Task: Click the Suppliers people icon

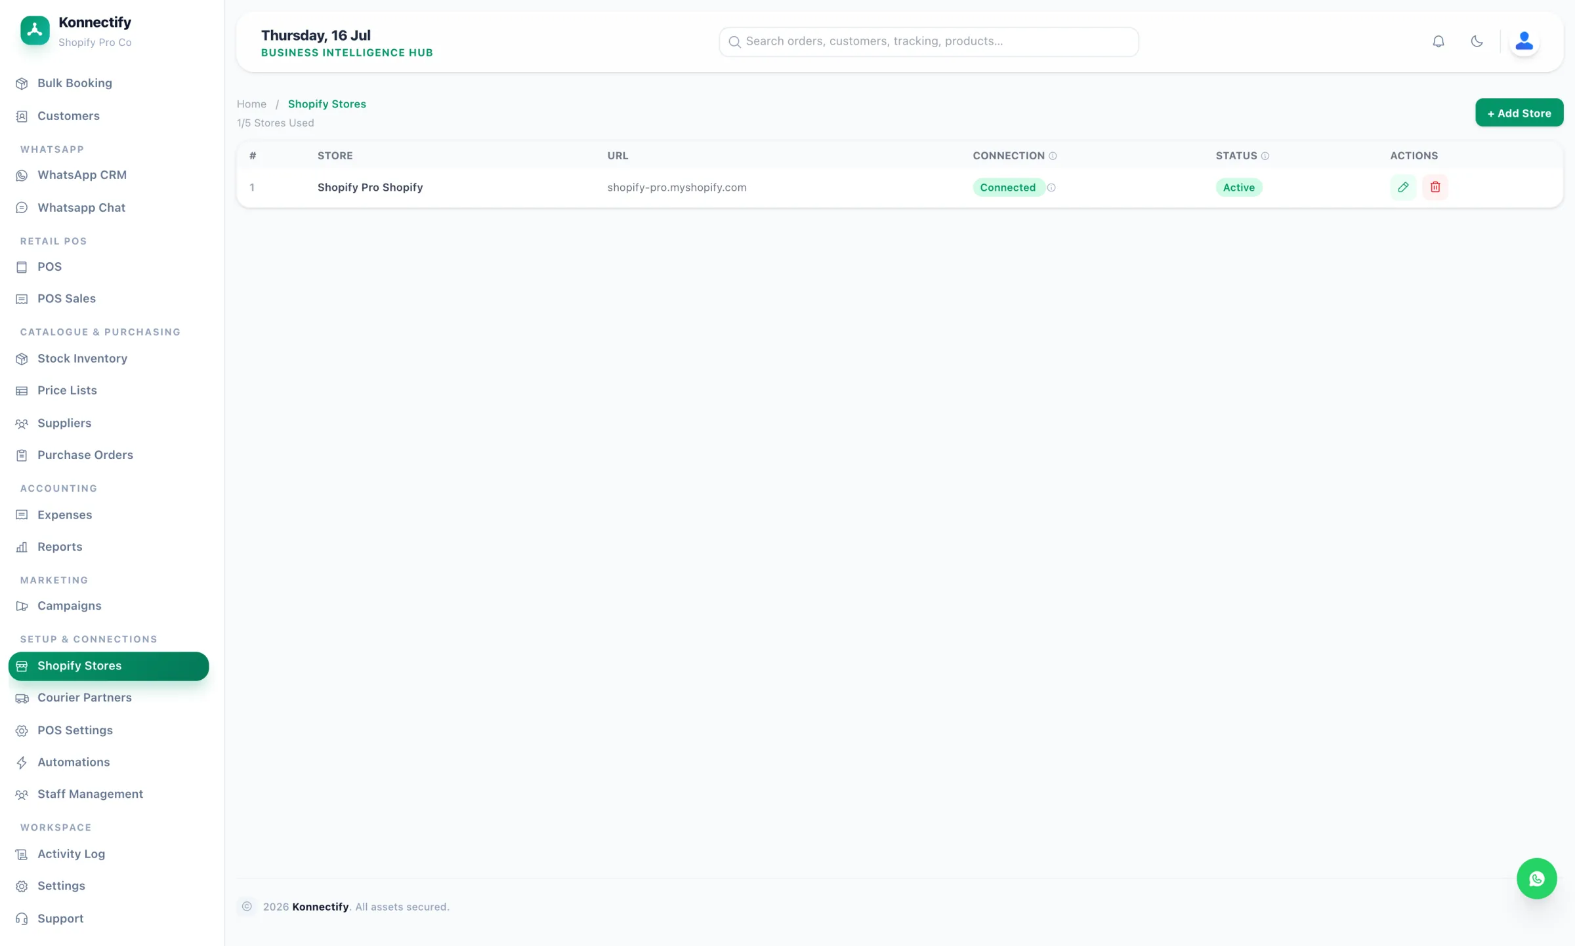Action: pyautogui.click(x=22, y=424)
